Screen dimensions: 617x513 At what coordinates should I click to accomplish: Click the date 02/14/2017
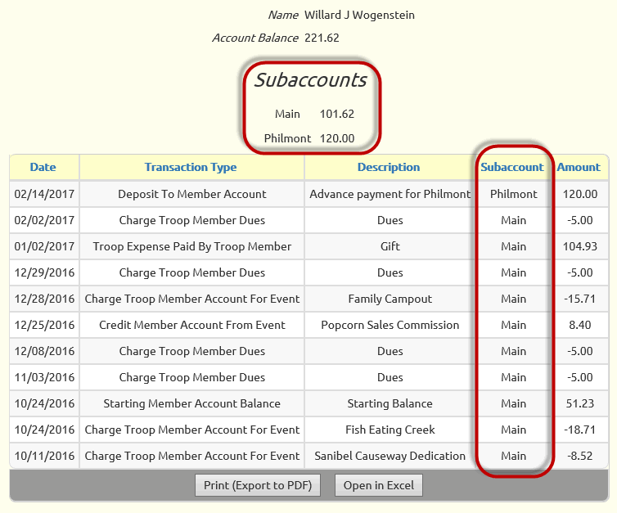pos(44,194)
